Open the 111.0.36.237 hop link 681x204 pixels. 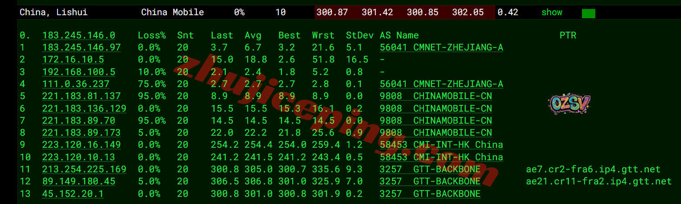pos(76,84)
